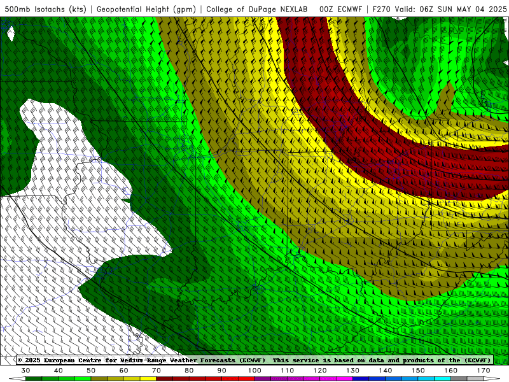The image size is (509, 382).
Task: Click the purple 100-105 kt legend swatch
Action: tap(263, 379)
